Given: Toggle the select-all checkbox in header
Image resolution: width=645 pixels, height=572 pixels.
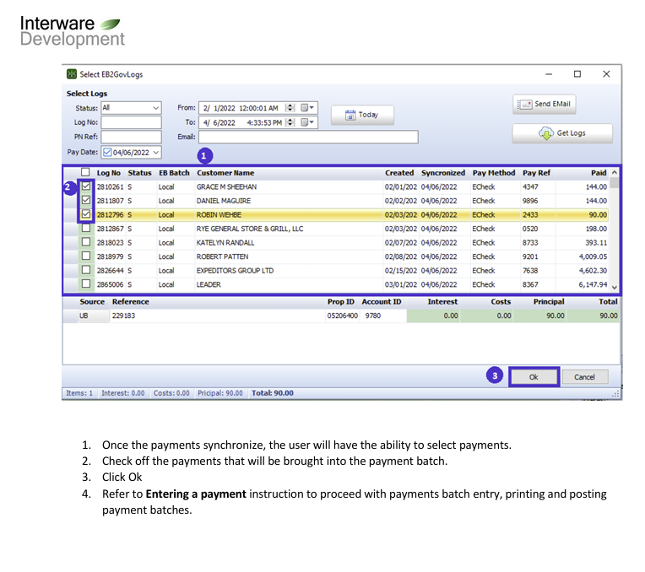Looking at the screenshot, I should click(85, 172).
